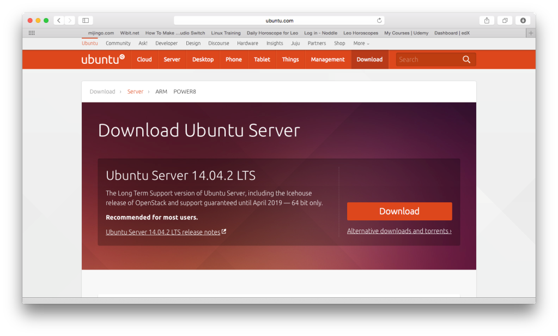Click the search magnifier icon

(466, 59)
